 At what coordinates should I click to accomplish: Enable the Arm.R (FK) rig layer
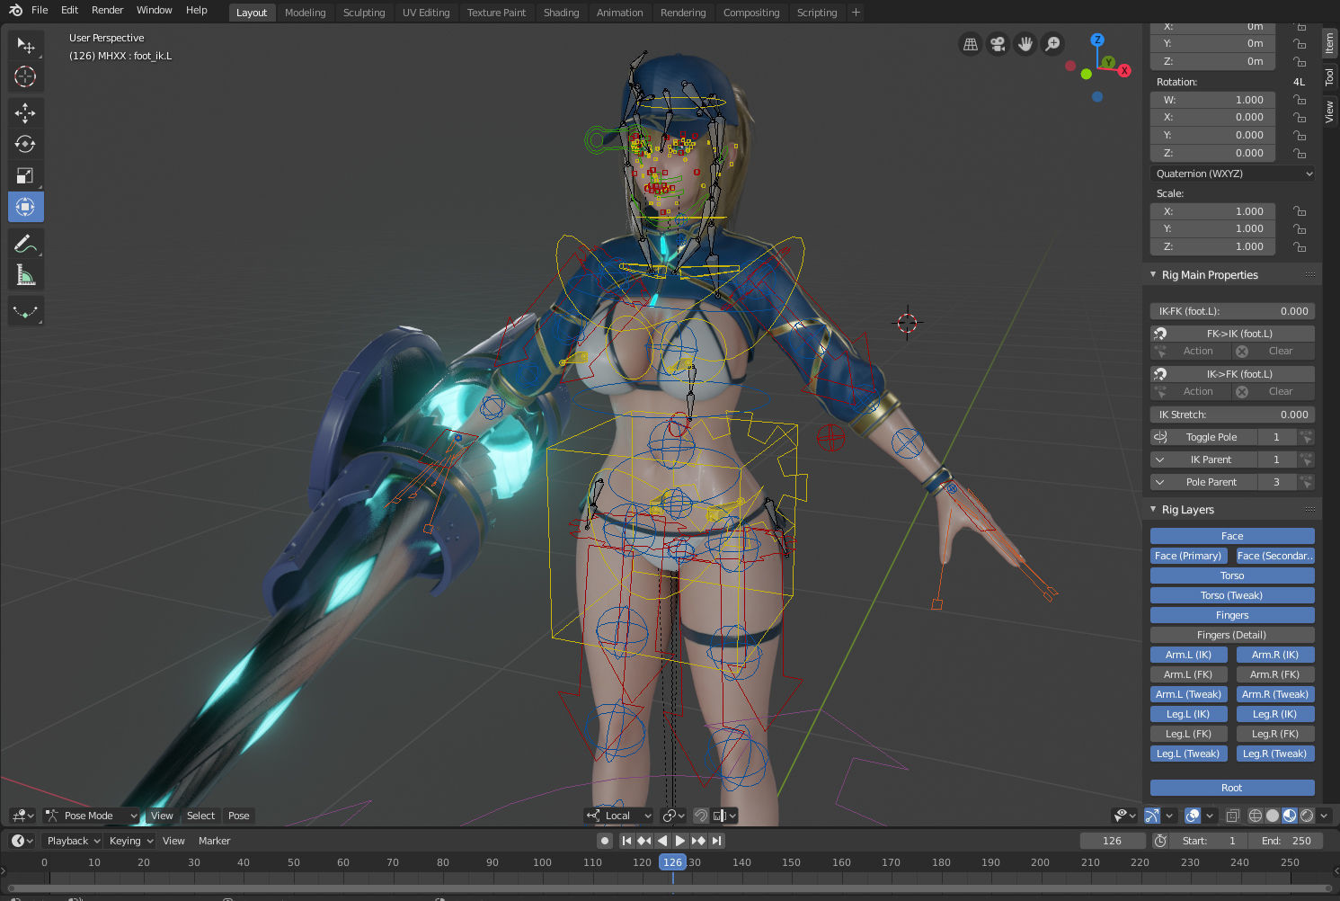pyautogui.click(x=1275, y=674)
